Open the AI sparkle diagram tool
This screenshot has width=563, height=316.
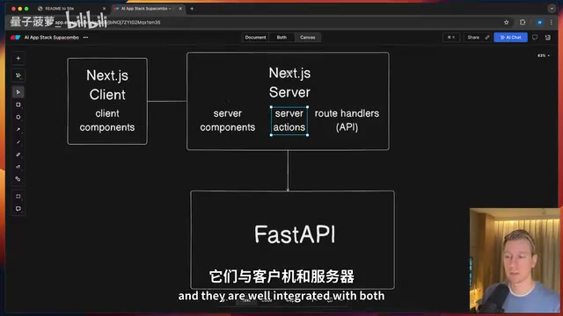(18, 75)
